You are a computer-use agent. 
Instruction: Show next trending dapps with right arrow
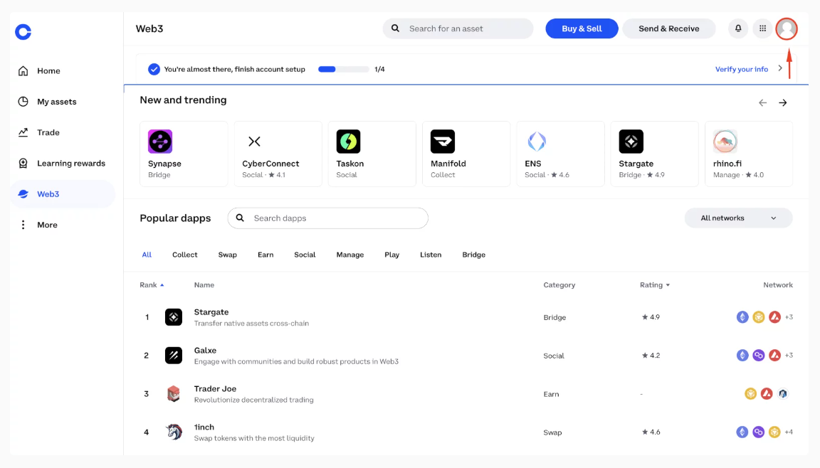(783, 102)
